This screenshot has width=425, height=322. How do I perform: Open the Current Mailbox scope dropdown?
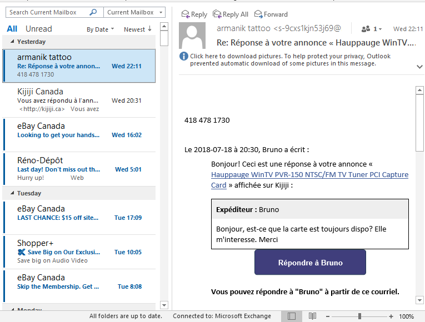click(134, 12)
